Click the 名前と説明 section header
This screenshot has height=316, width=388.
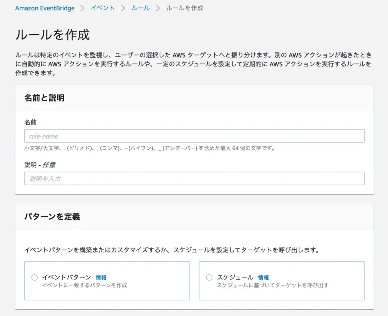click(44, 98)
